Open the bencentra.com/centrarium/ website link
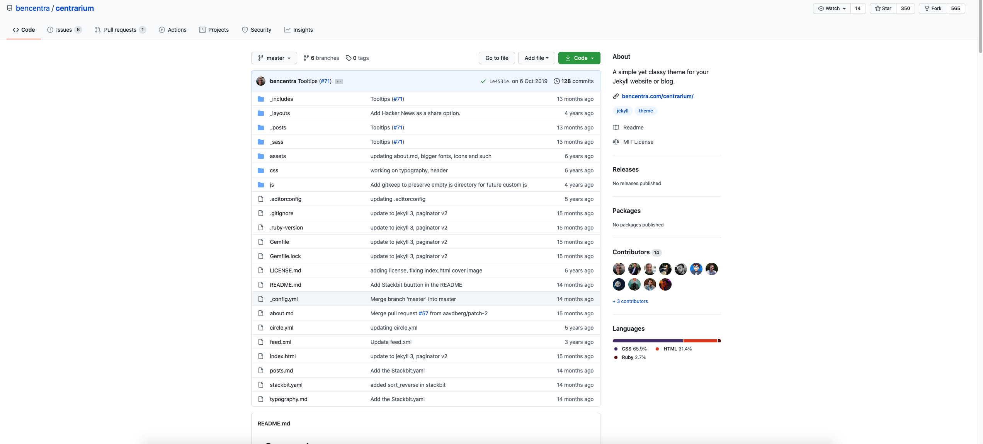983x444 pixels. [658, 96]
